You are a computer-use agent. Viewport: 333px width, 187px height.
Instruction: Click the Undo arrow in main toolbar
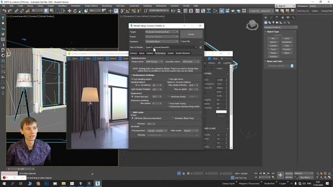pos(4,11)
